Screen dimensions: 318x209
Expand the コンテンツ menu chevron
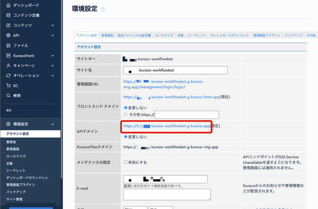pos(52,25)
